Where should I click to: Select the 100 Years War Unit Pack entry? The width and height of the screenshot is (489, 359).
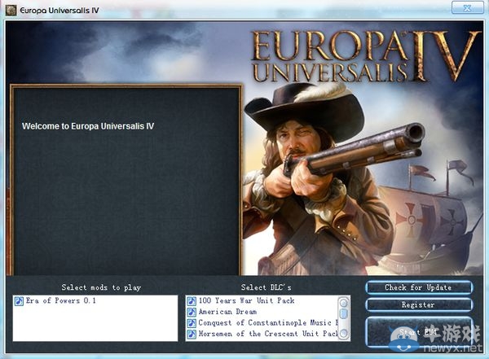tap(246, 300)
